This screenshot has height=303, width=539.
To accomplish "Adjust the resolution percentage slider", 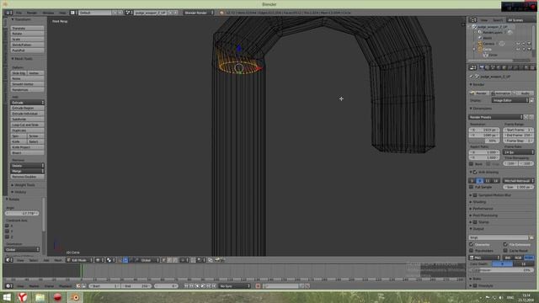I will (x=484, y=141).
